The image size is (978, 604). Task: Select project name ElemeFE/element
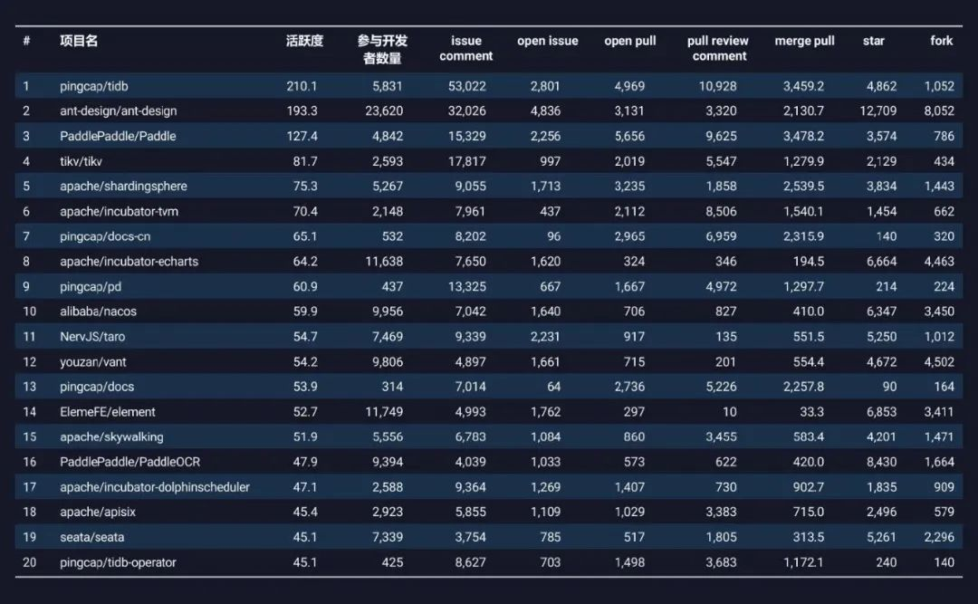click(107, 412)
